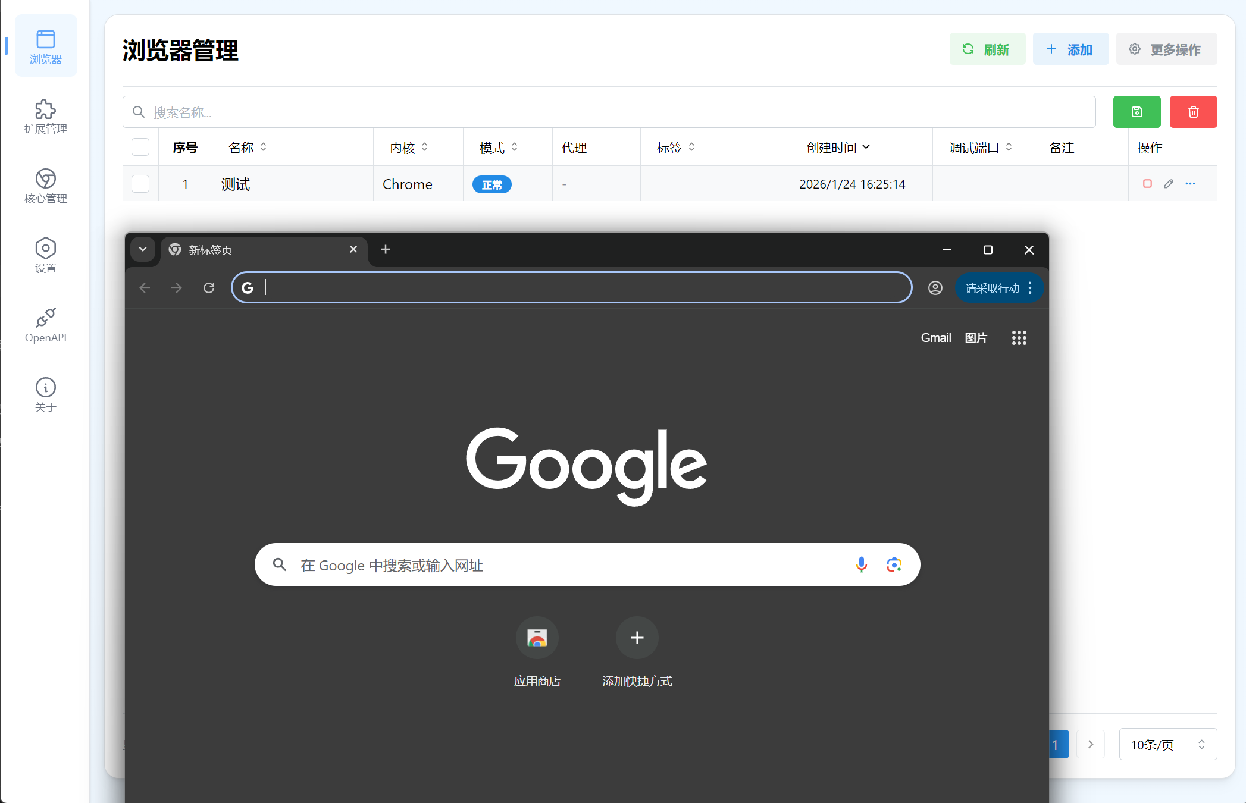Click the 正常 mode badge
Screen dimensions: 1246x803
(491, 184)
